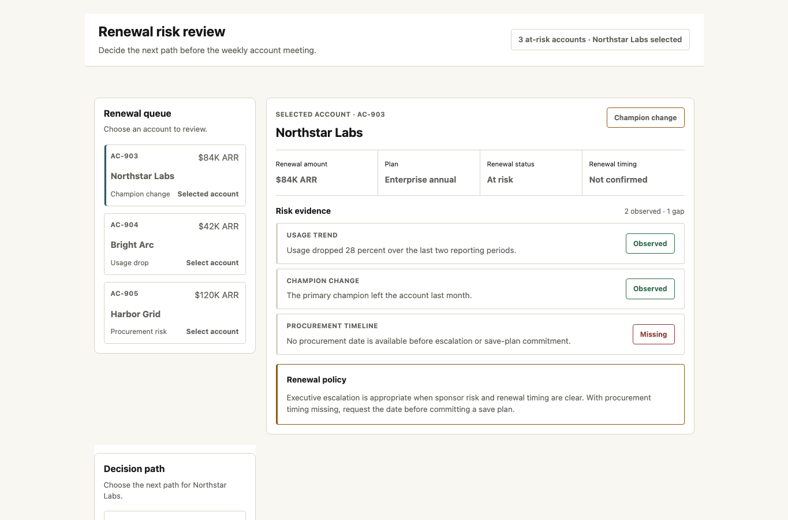Click the "$42K ARR" amount on Bright Arc
Screen dimensions: 788x520
pyautogui.click(x=218, y=226)
